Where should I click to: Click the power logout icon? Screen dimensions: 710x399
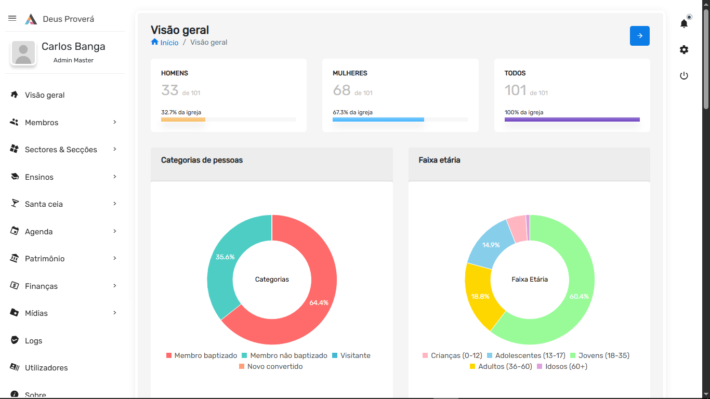[684, 76]
